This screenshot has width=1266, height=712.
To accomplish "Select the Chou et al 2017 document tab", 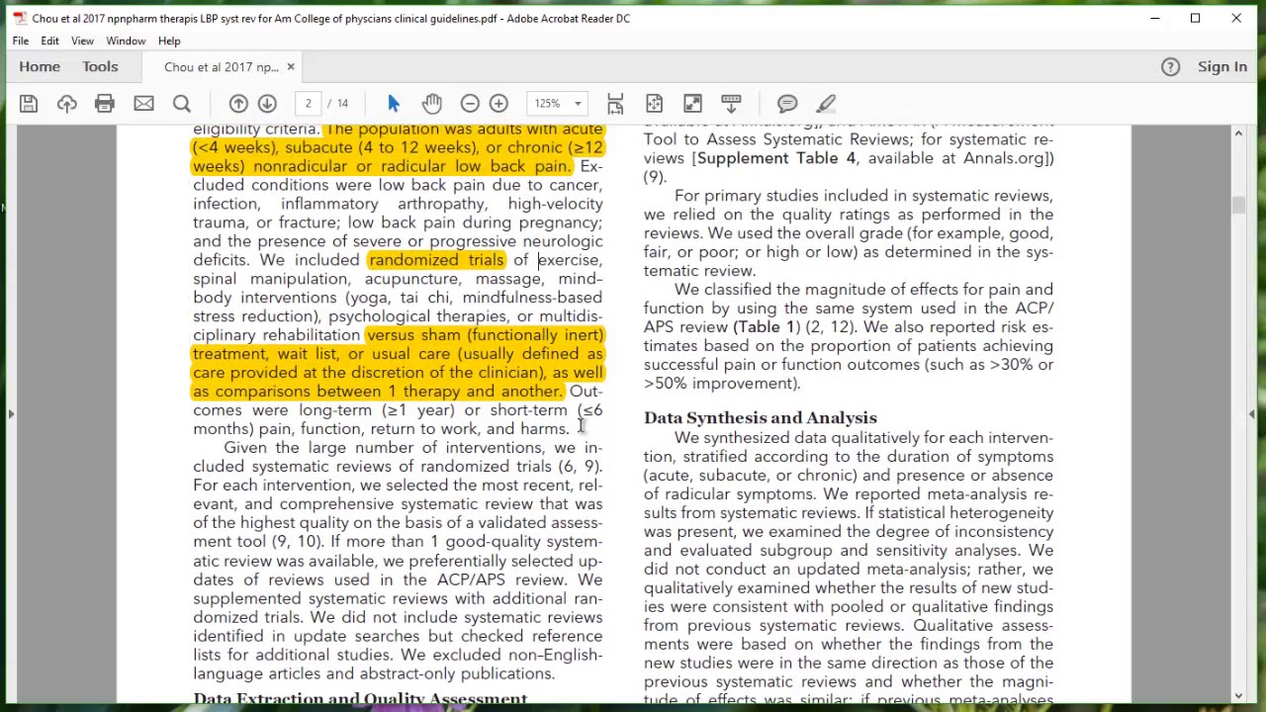I will point(221,67).
